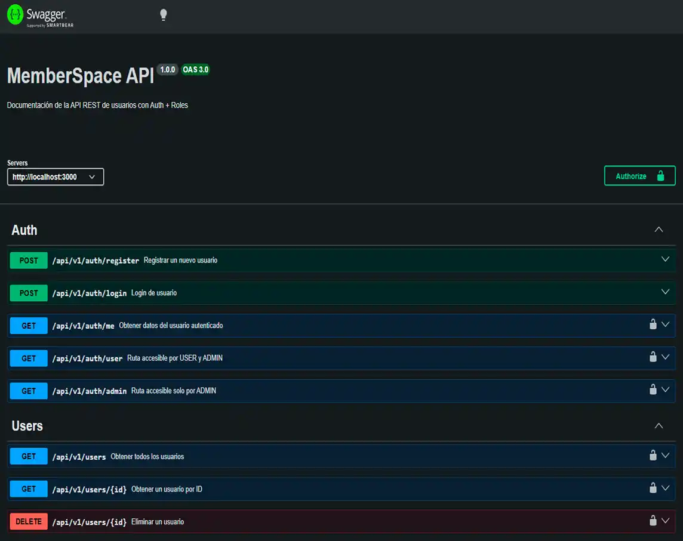
Task: Click 'Ruta accesible solo por ADMIN' text
Action: click(173, 391)
